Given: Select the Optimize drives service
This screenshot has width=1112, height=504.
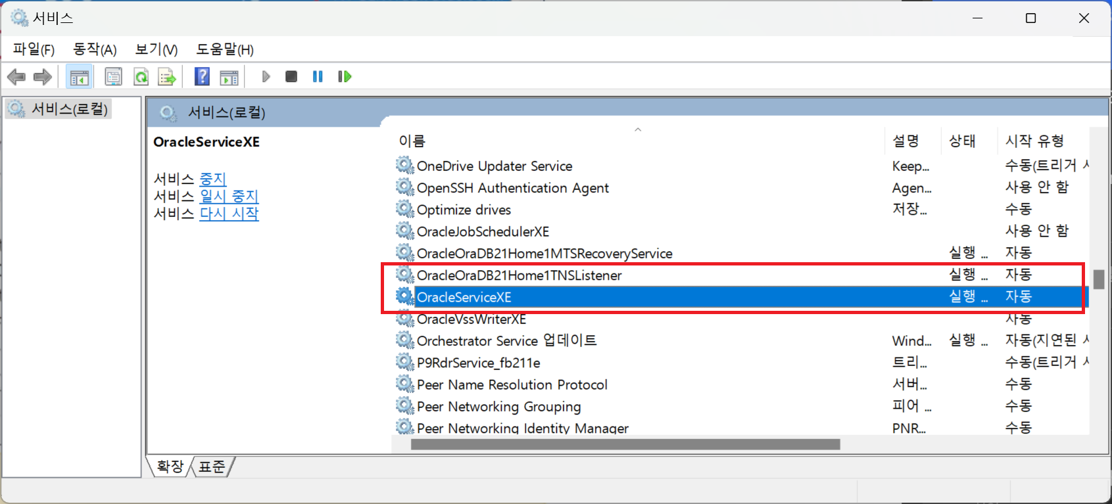Looking at the screenshot, I should pos(464,210).
